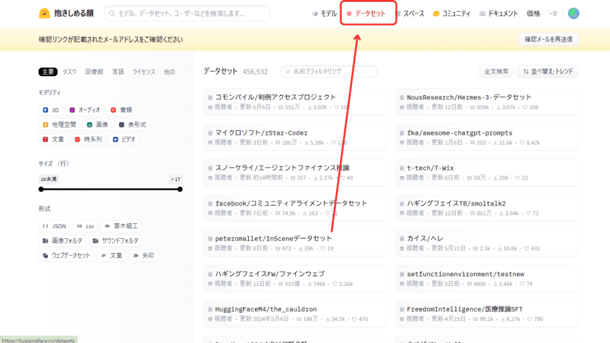The height and width of the screenshot is (343, 610).
Task: Open the モデル navigation item
Action: click(x=325, y=14)
